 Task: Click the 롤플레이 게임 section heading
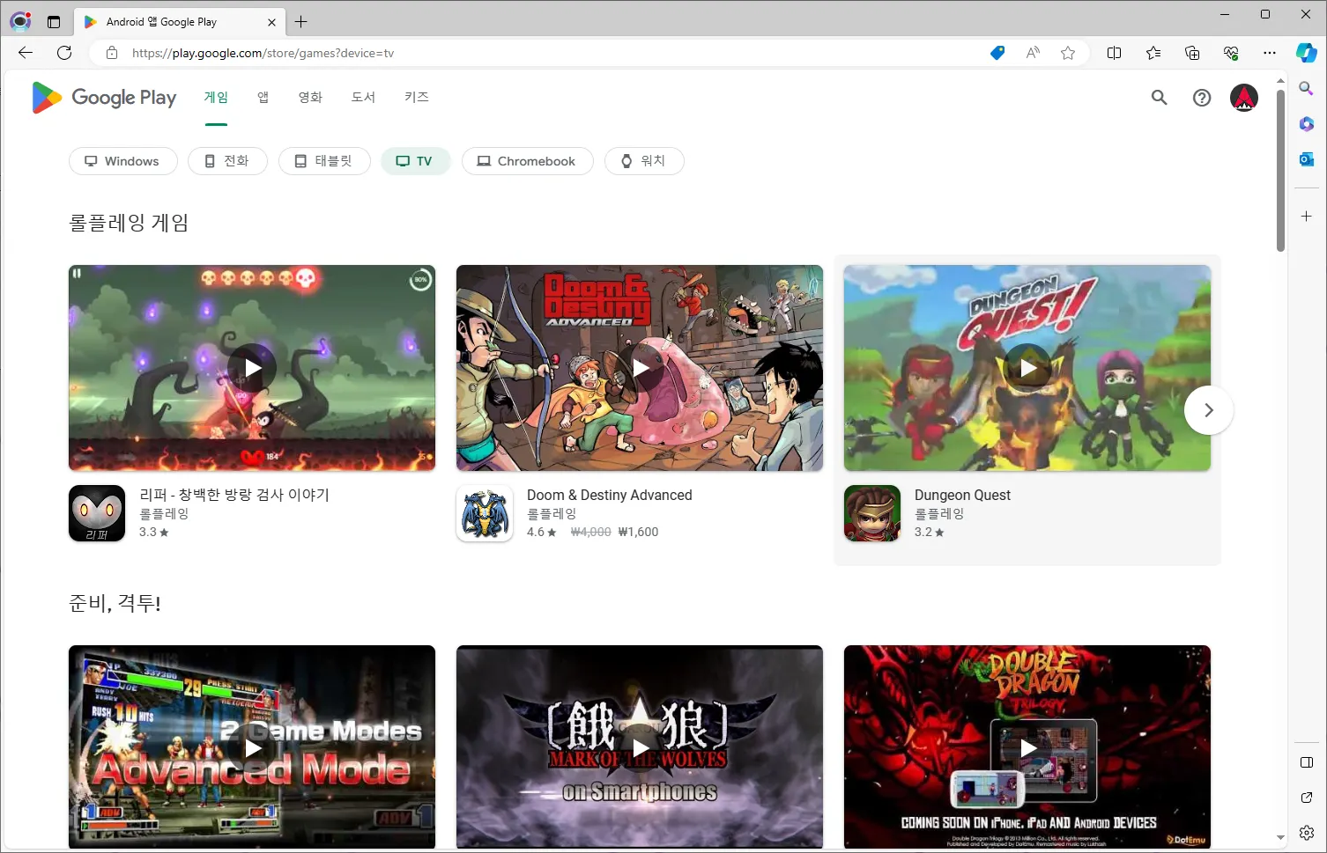click(x=129, y=223)
